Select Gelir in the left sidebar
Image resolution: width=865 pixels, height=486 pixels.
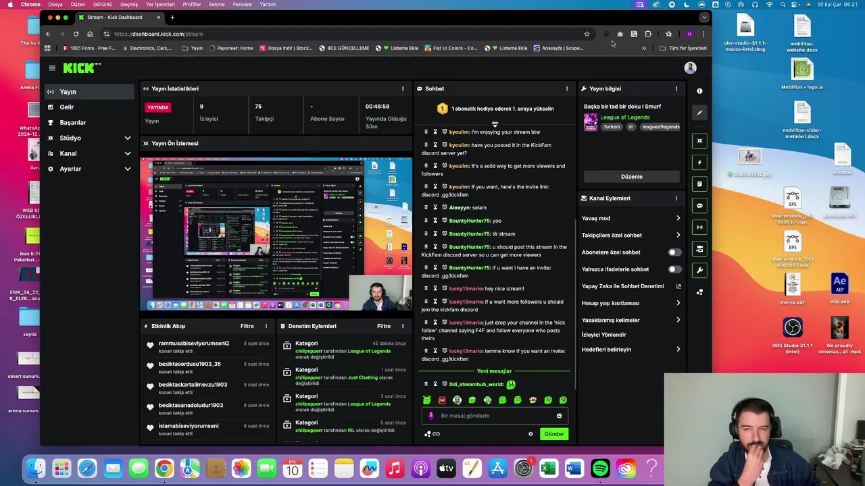(89, 107)
